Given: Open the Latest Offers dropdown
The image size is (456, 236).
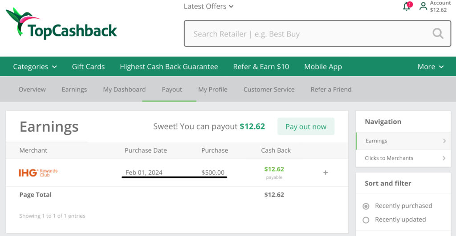Looking at the screenshot, I should click(208, 6).
